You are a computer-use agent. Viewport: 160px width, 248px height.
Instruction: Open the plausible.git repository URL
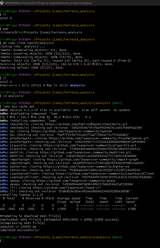click(x=90, y=145)
